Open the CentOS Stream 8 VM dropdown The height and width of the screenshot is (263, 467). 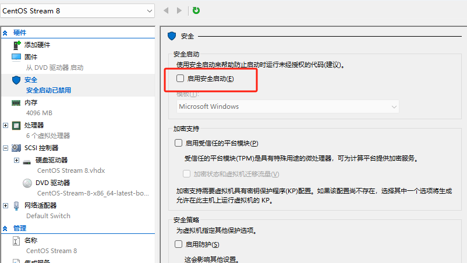click(77, 11)
